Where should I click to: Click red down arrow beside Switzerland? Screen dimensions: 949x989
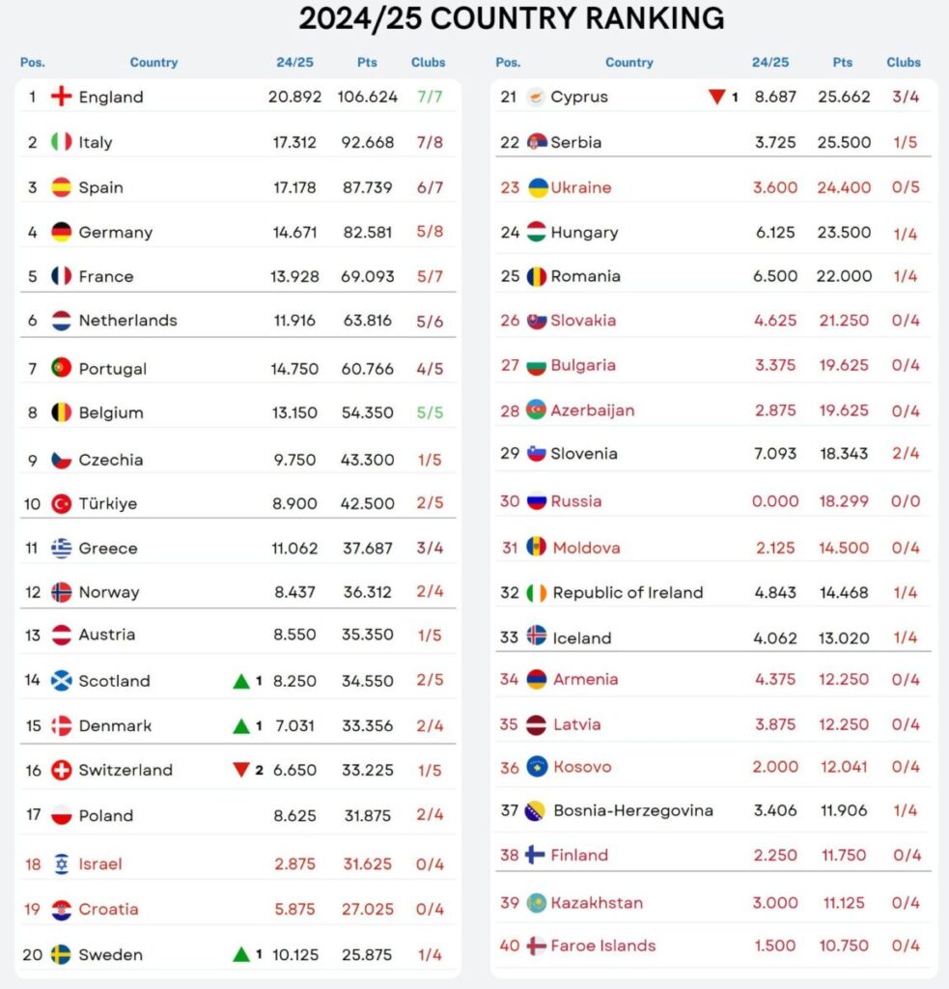coord(241,770)
